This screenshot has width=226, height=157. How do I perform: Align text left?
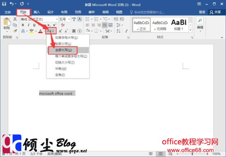[x=88, y=25]
